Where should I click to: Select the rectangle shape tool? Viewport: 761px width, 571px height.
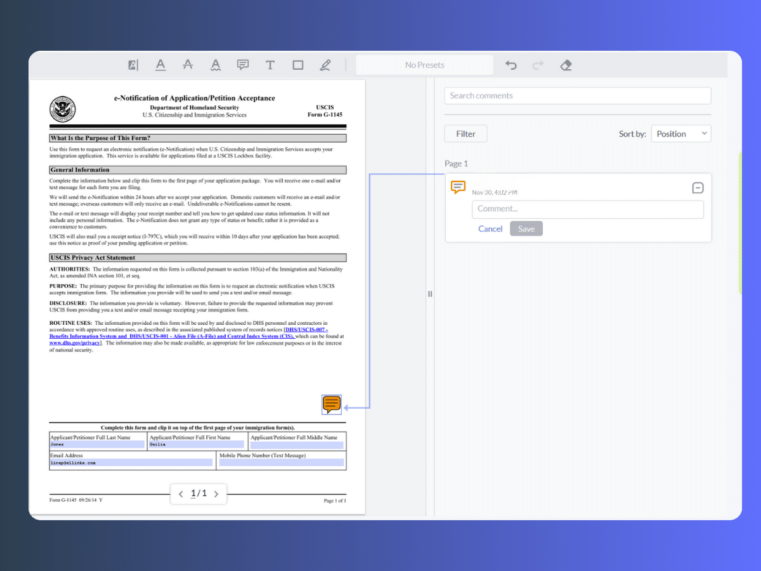coord(298,65)
